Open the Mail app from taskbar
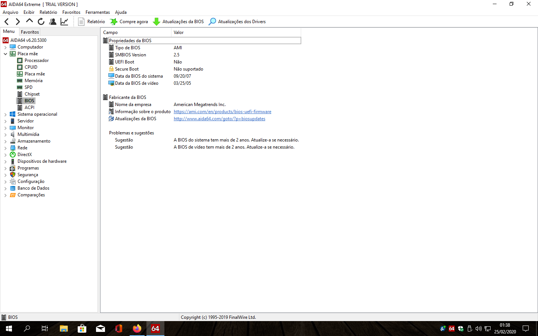 tap(101, 329)
